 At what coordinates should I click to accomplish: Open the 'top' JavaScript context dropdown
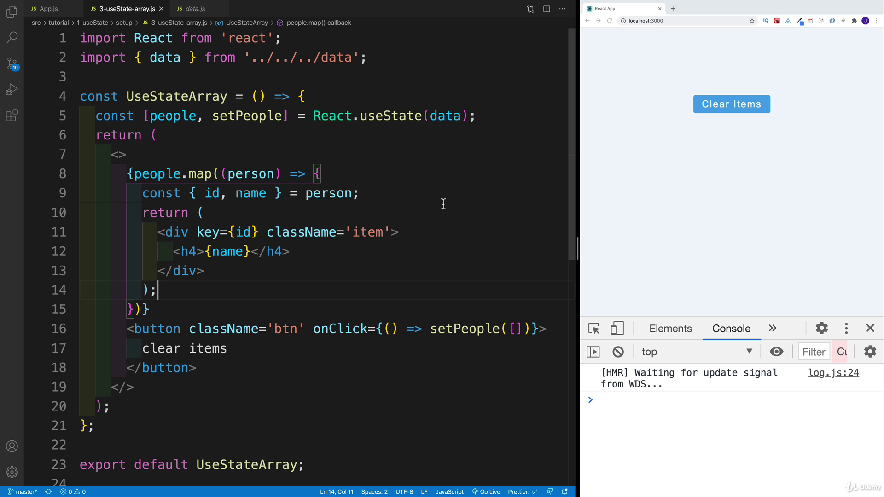pos(697,352)
